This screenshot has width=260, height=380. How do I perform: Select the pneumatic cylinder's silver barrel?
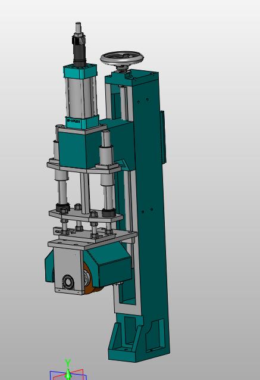coord(82,98)
